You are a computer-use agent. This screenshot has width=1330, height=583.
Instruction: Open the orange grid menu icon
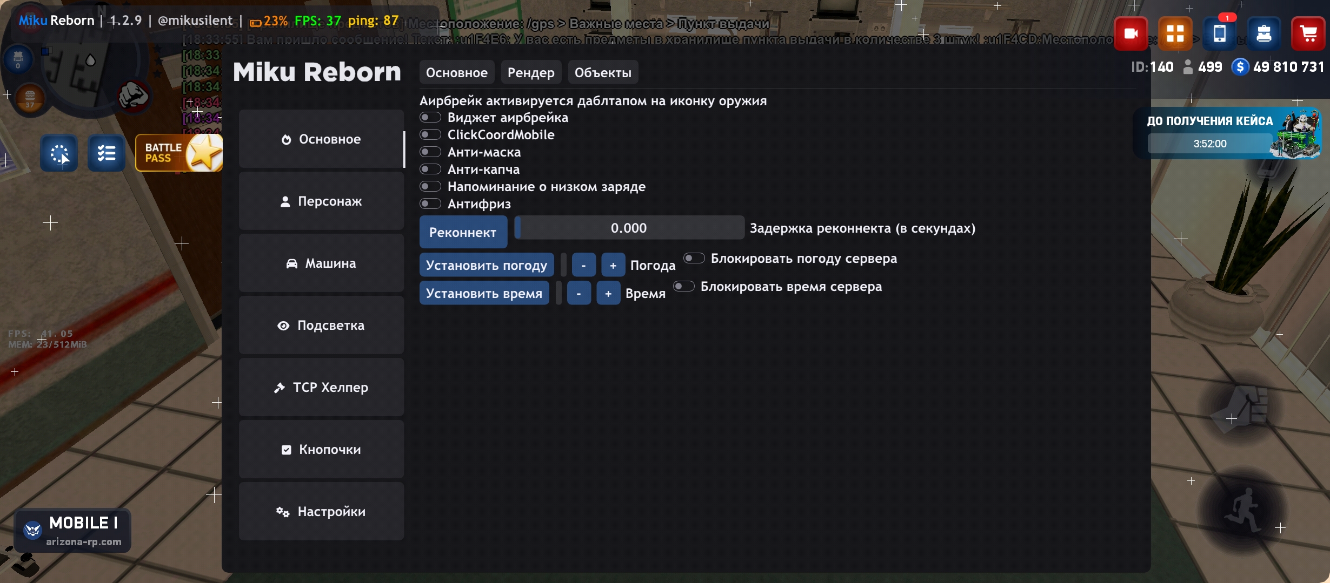coord(1175,34)
